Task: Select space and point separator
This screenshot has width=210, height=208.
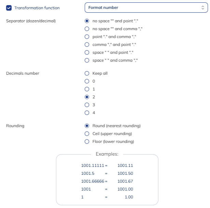Action: [87, 52]
